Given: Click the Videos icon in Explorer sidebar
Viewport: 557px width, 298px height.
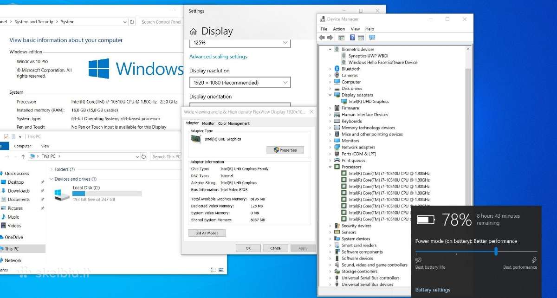Looking at the screenshot, I should coord(4,226).
